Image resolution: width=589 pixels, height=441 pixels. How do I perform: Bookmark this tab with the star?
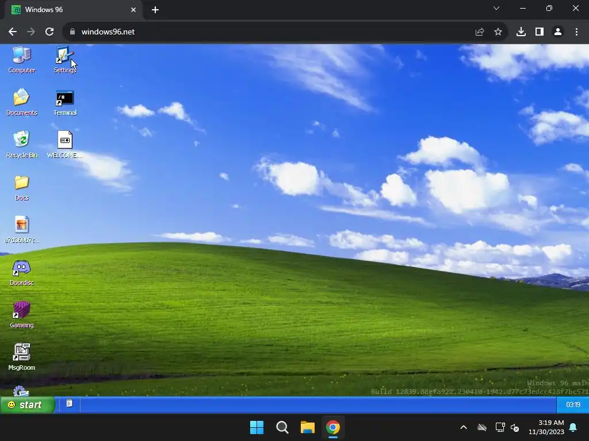pyautogui.click(x=498, y=32)
